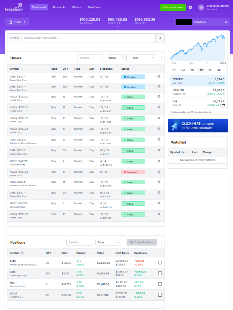This screenshot has width=233, height=310.
Task: Open Positions panel three-dot menu
Action: tap(161, 242)
